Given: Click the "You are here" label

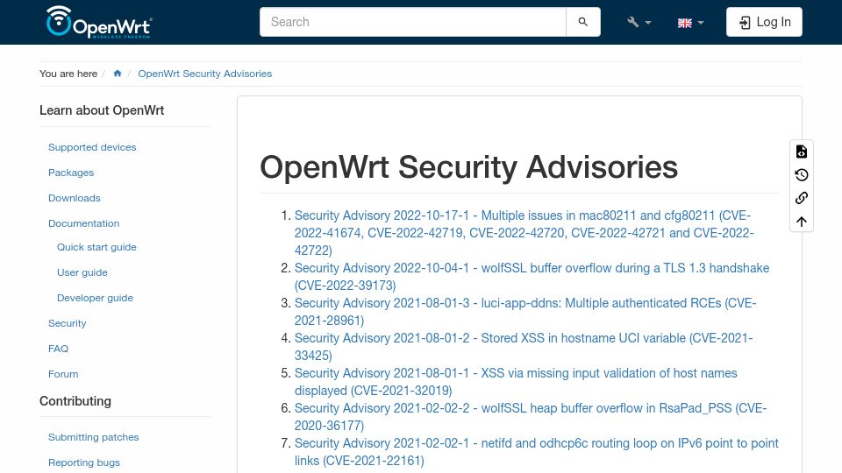Looking at the screenshot, I should point(68,74).
